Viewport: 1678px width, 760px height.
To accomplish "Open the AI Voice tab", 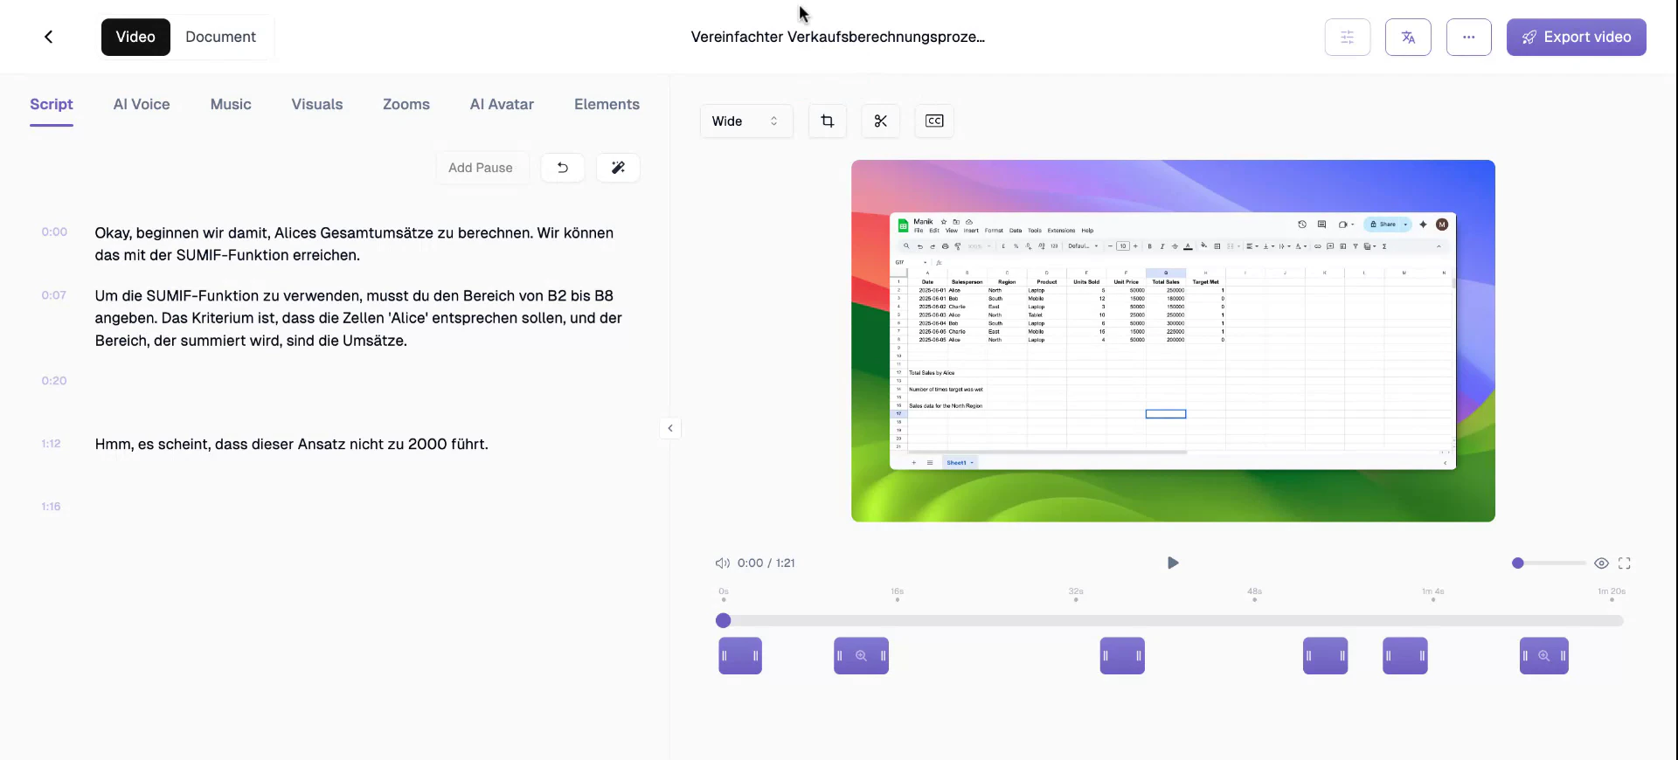I will [x=142, y=105].
